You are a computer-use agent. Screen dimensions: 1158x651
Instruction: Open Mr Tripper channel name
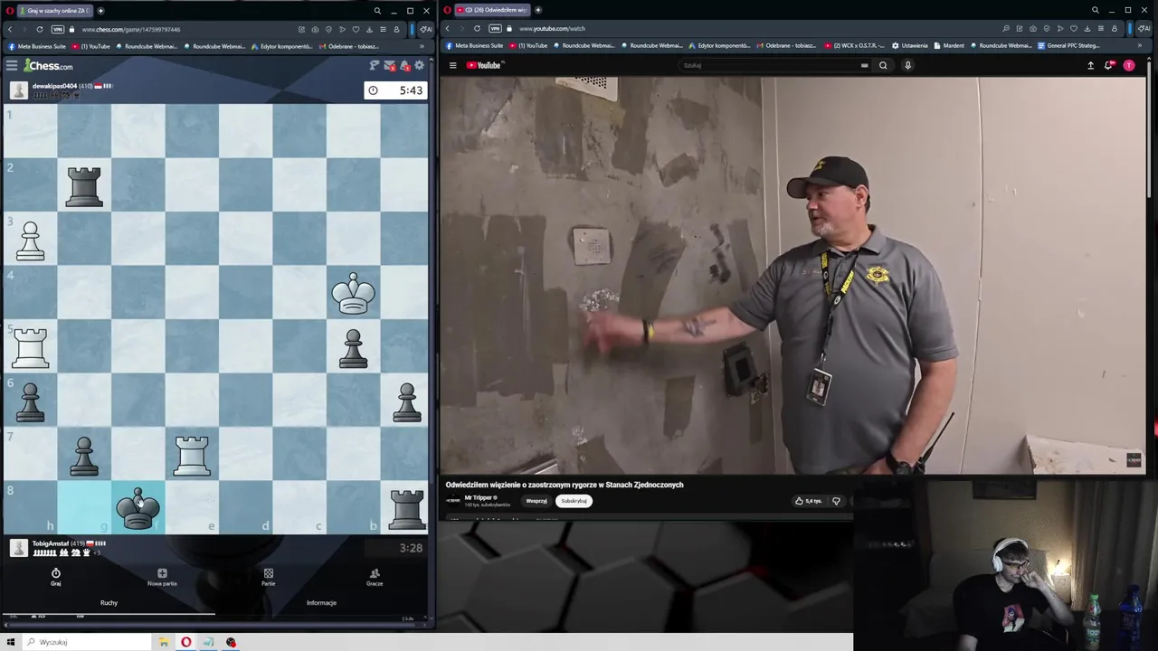pyautogui.click(x=479, y=497)
